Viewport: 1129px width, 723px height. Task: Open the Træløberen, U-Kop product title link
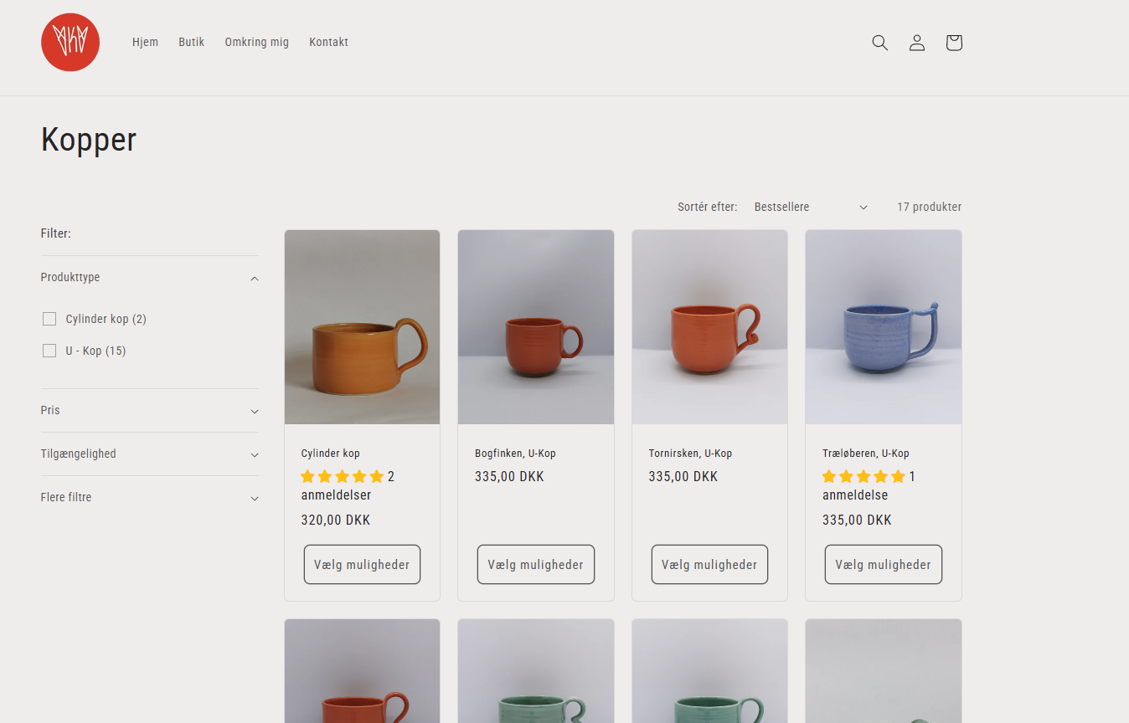click(865, 454)
